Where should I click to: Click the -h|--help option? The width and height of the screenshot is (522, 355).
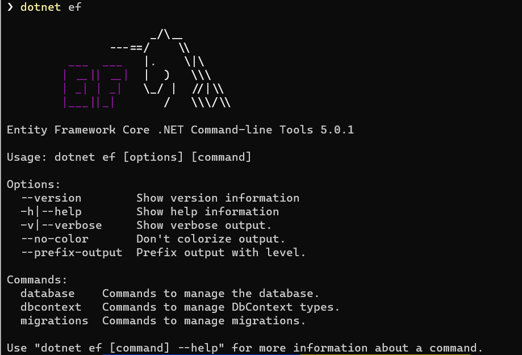51,212
